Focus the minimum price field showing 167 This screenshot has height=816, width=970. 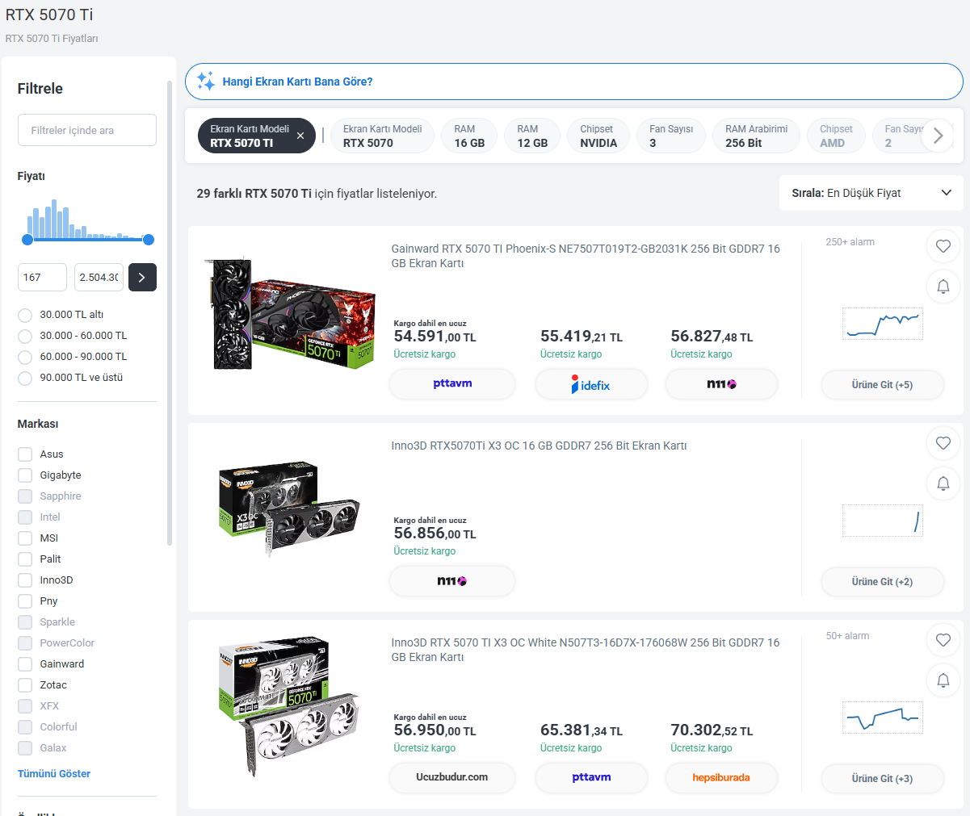tap(42, 277)
